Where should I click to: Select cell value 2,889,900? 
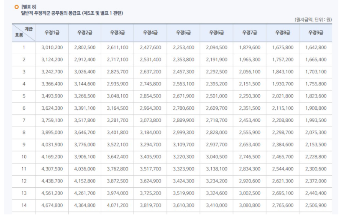[x=184, y=121]
